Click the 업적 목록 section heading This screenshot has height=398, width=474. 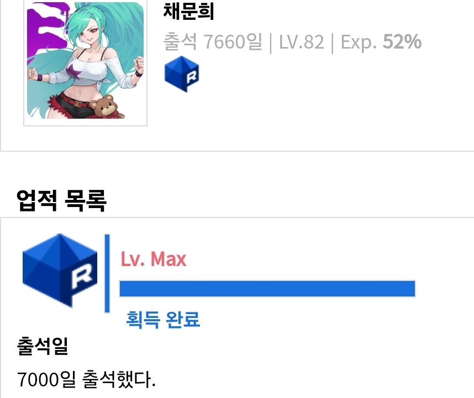(61, 200)
